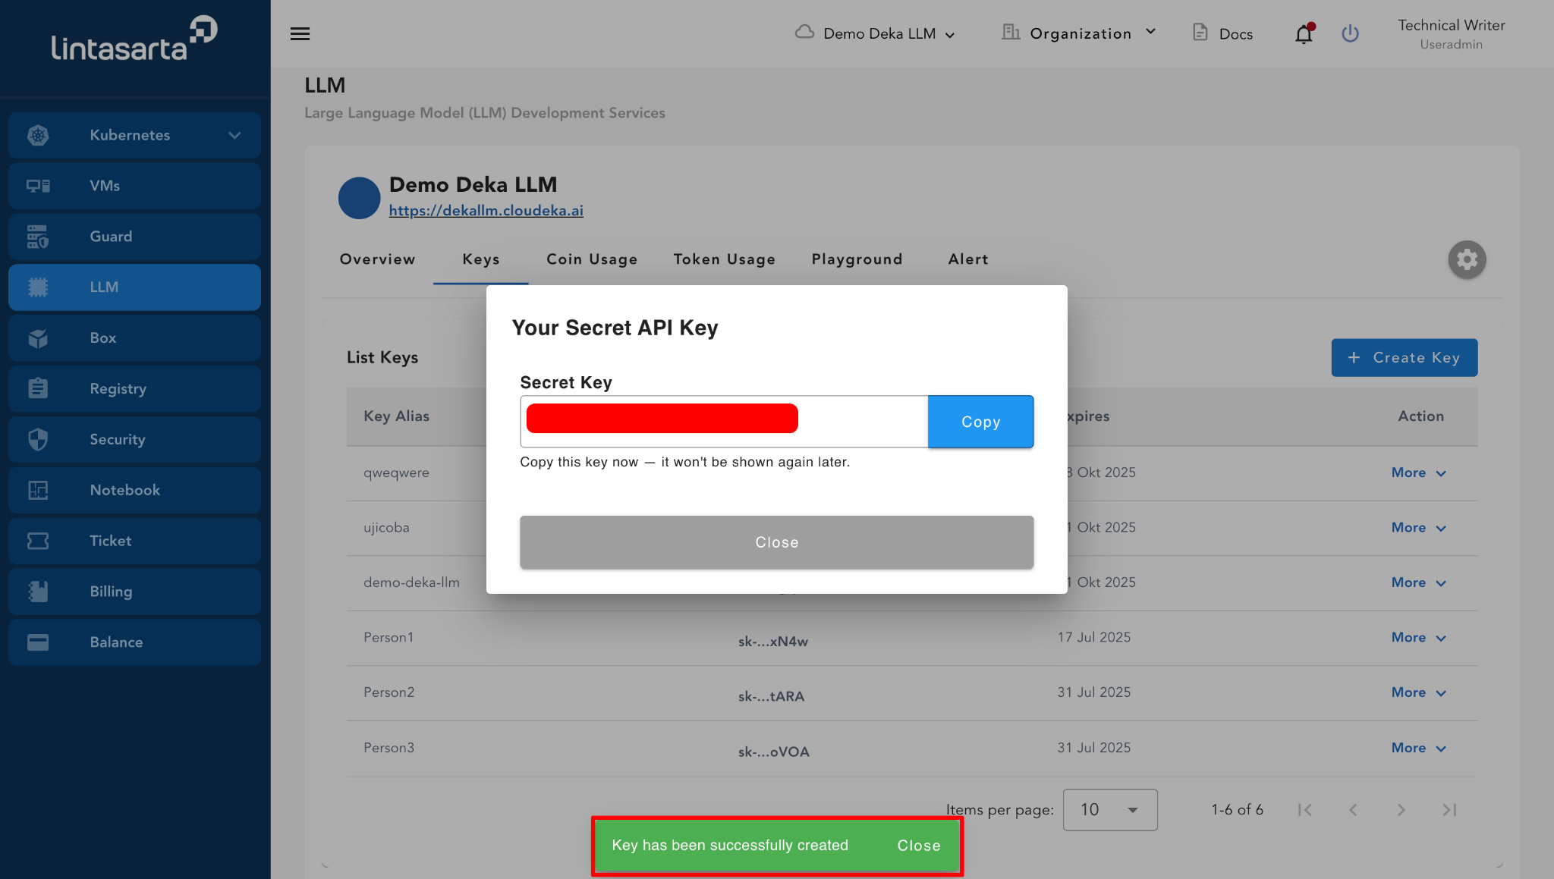This screenshot has width=1554, height=879.
Task: Open the items per page dropdown
Action: pos(1109,810)
